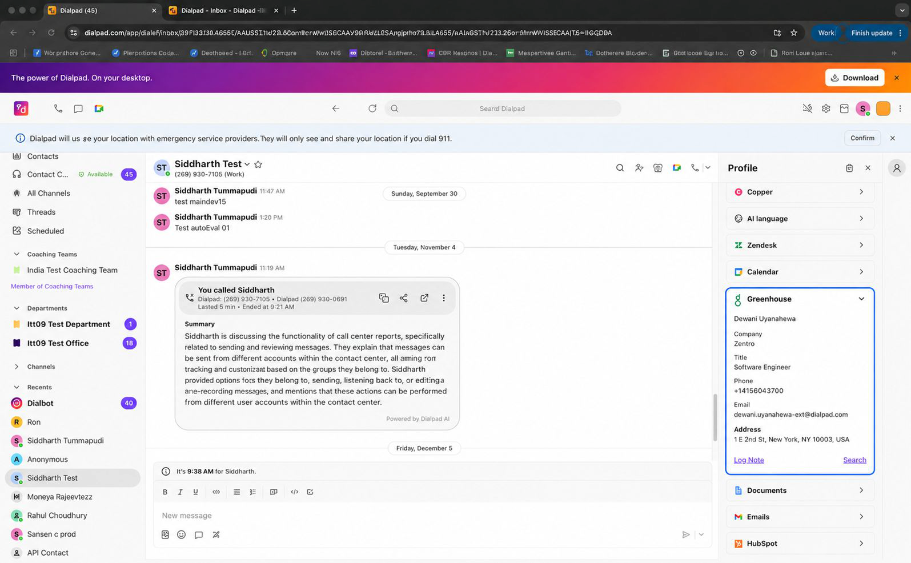Open the Dialpad settings gear
Viewport: 911px width, 563px height.
pos(826,108)
